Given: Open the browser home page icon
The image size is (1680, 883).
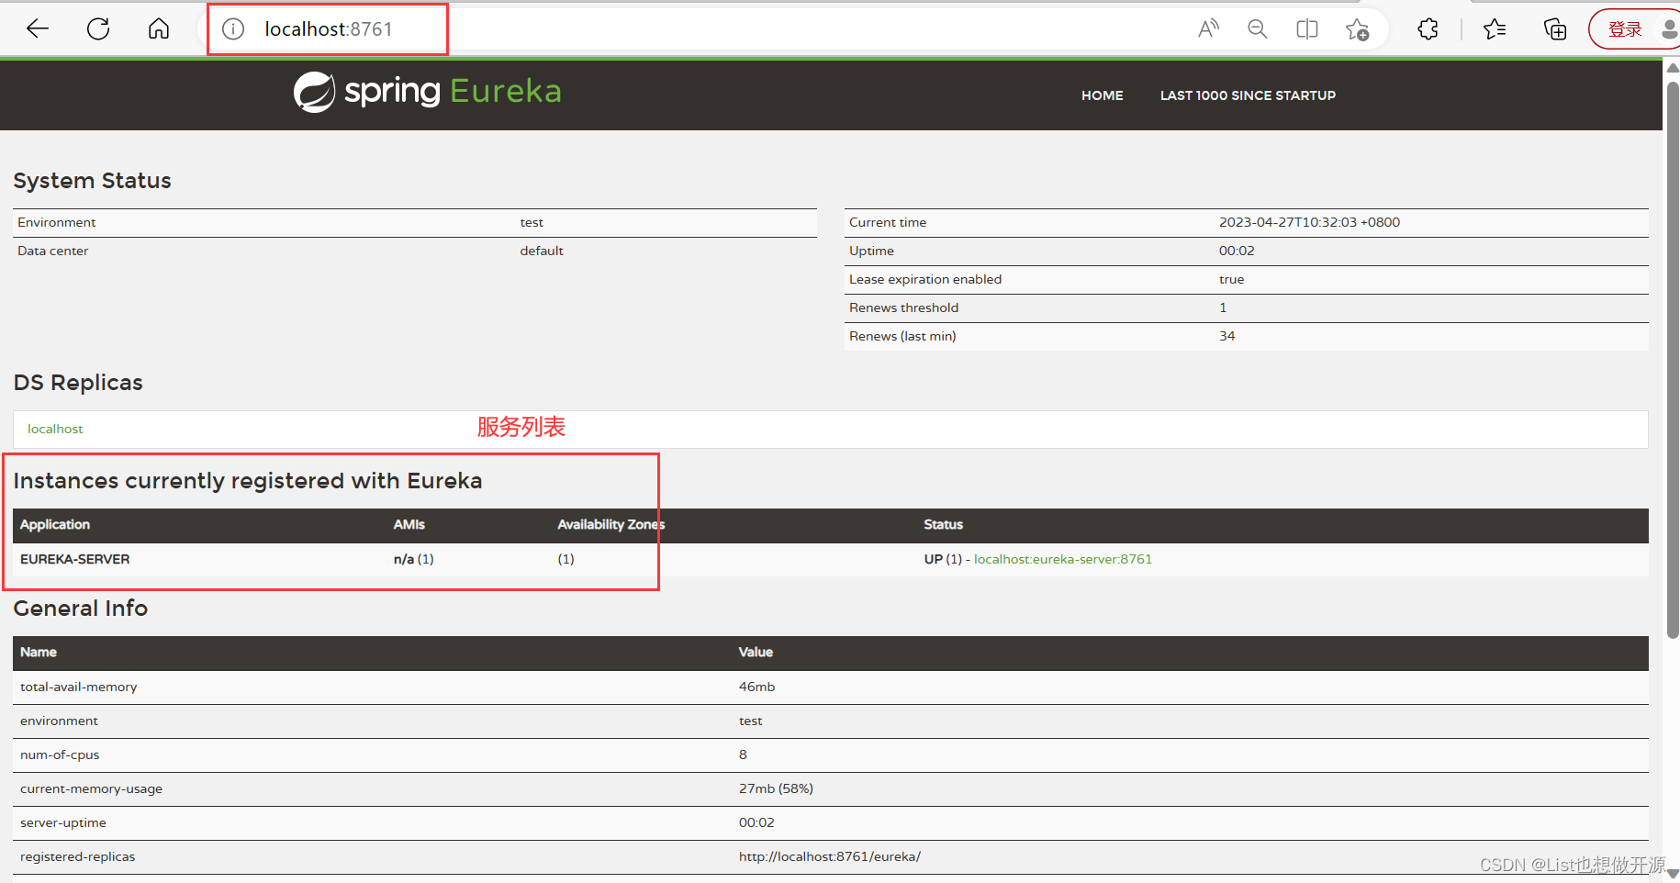Looking at the screenshot, I should coord(158,28).
